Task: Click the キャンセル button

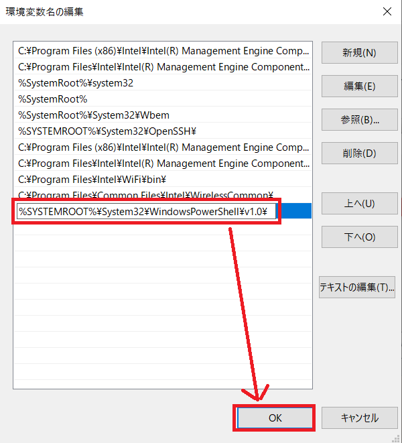Action: 359,418
